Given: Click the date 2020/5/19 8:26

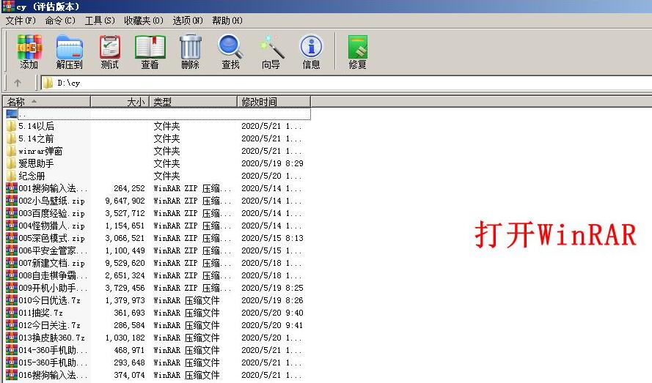Looking at the screenshot, I should point(272,300).
